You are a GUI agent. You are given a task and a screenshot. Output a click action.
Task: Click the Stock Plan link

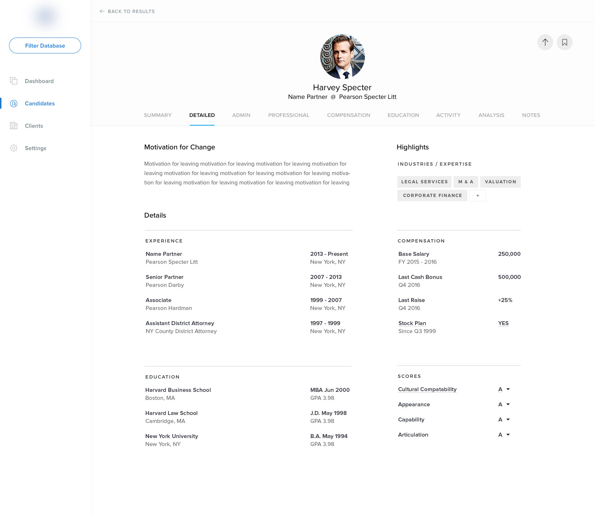coord(412,323)
